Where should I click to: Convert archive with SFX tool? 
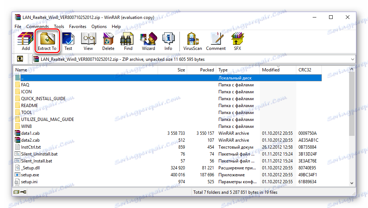(237, 41)
